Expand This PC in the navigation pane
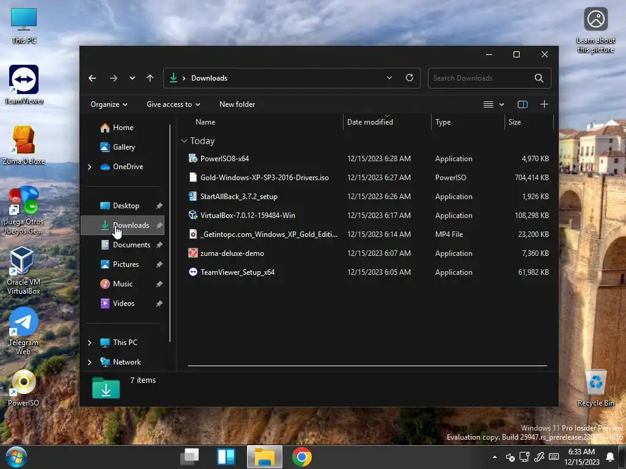Viewport: 626px width, 469px height. (x=89, y=343)
